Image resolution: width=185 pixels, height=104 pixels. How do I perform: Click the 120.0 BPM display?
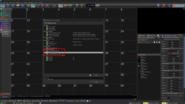90,5
